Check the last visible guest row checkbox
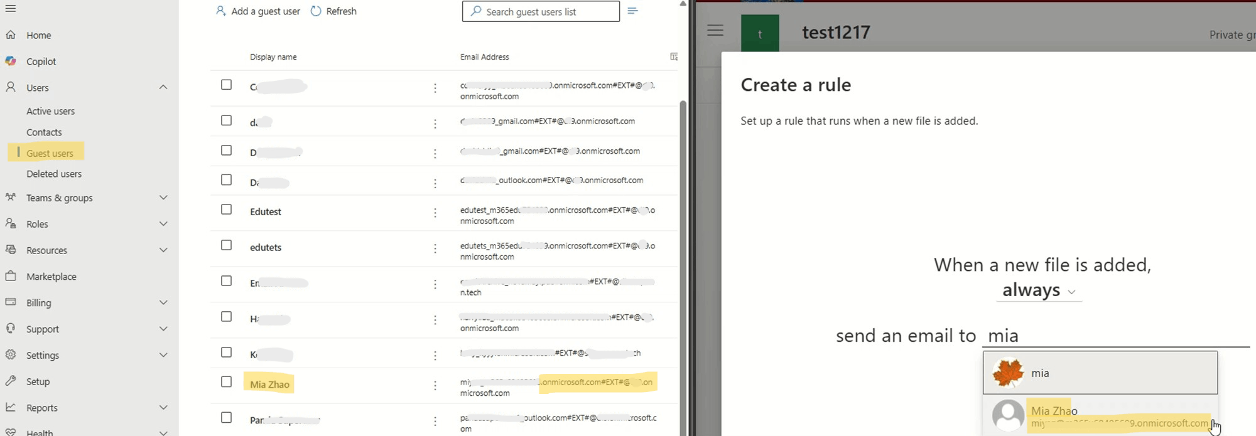The image size is (1256, 436). [x=226, y=417]
